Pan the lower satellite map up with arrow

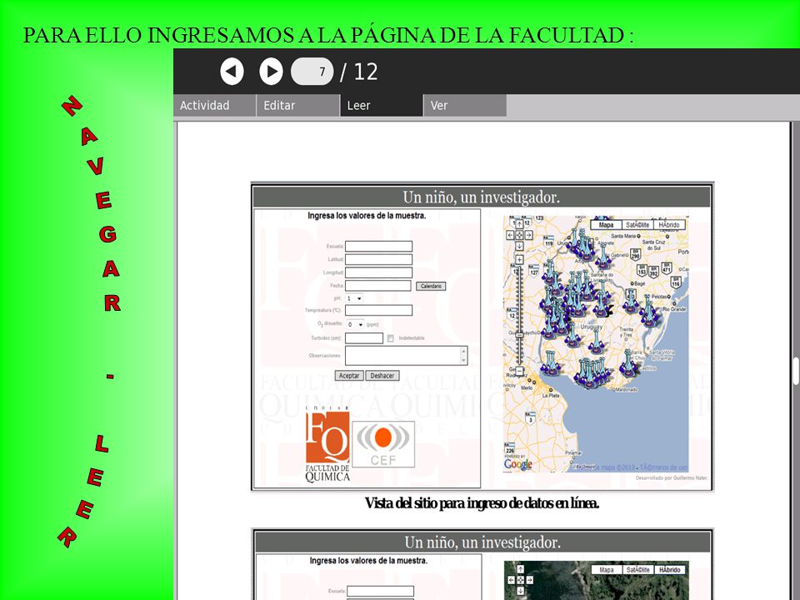pos(520,569)
